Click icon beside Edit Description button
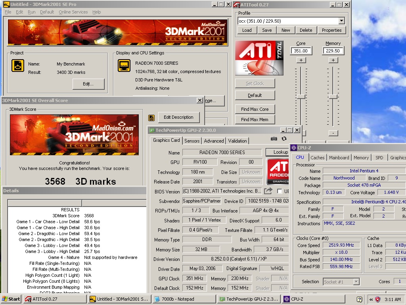 click(151, 118)
